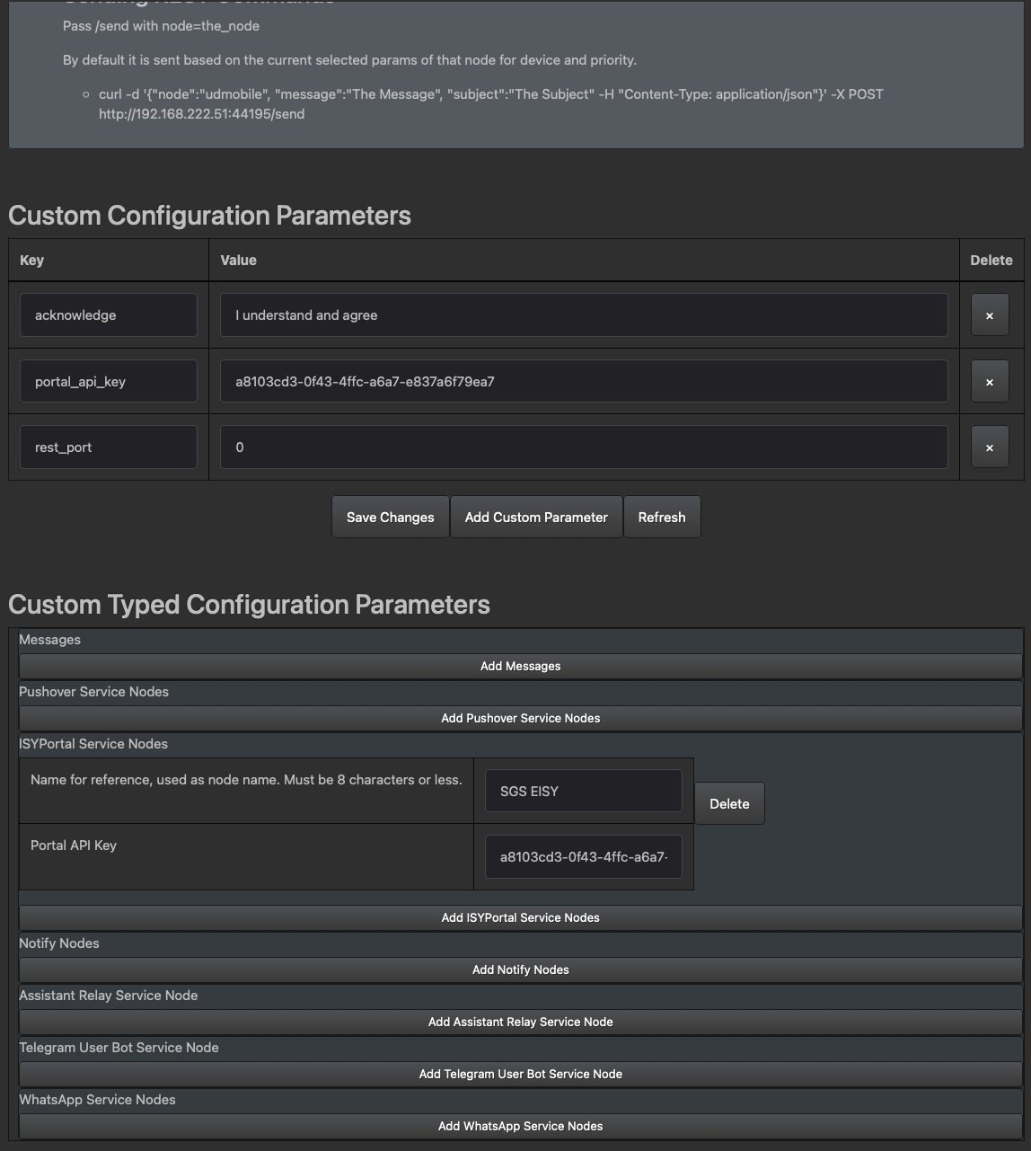
Task: Edit the rest_port key field
Action: click(x=109, y=447)
